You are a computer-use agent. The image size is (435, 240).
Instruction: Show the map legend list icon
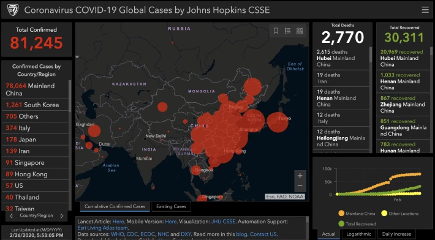(288, 31)
